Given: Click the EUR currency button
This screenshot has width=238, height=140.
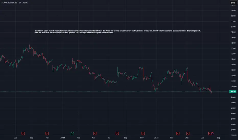Looking at the screenshot, I should coord(233,3).
